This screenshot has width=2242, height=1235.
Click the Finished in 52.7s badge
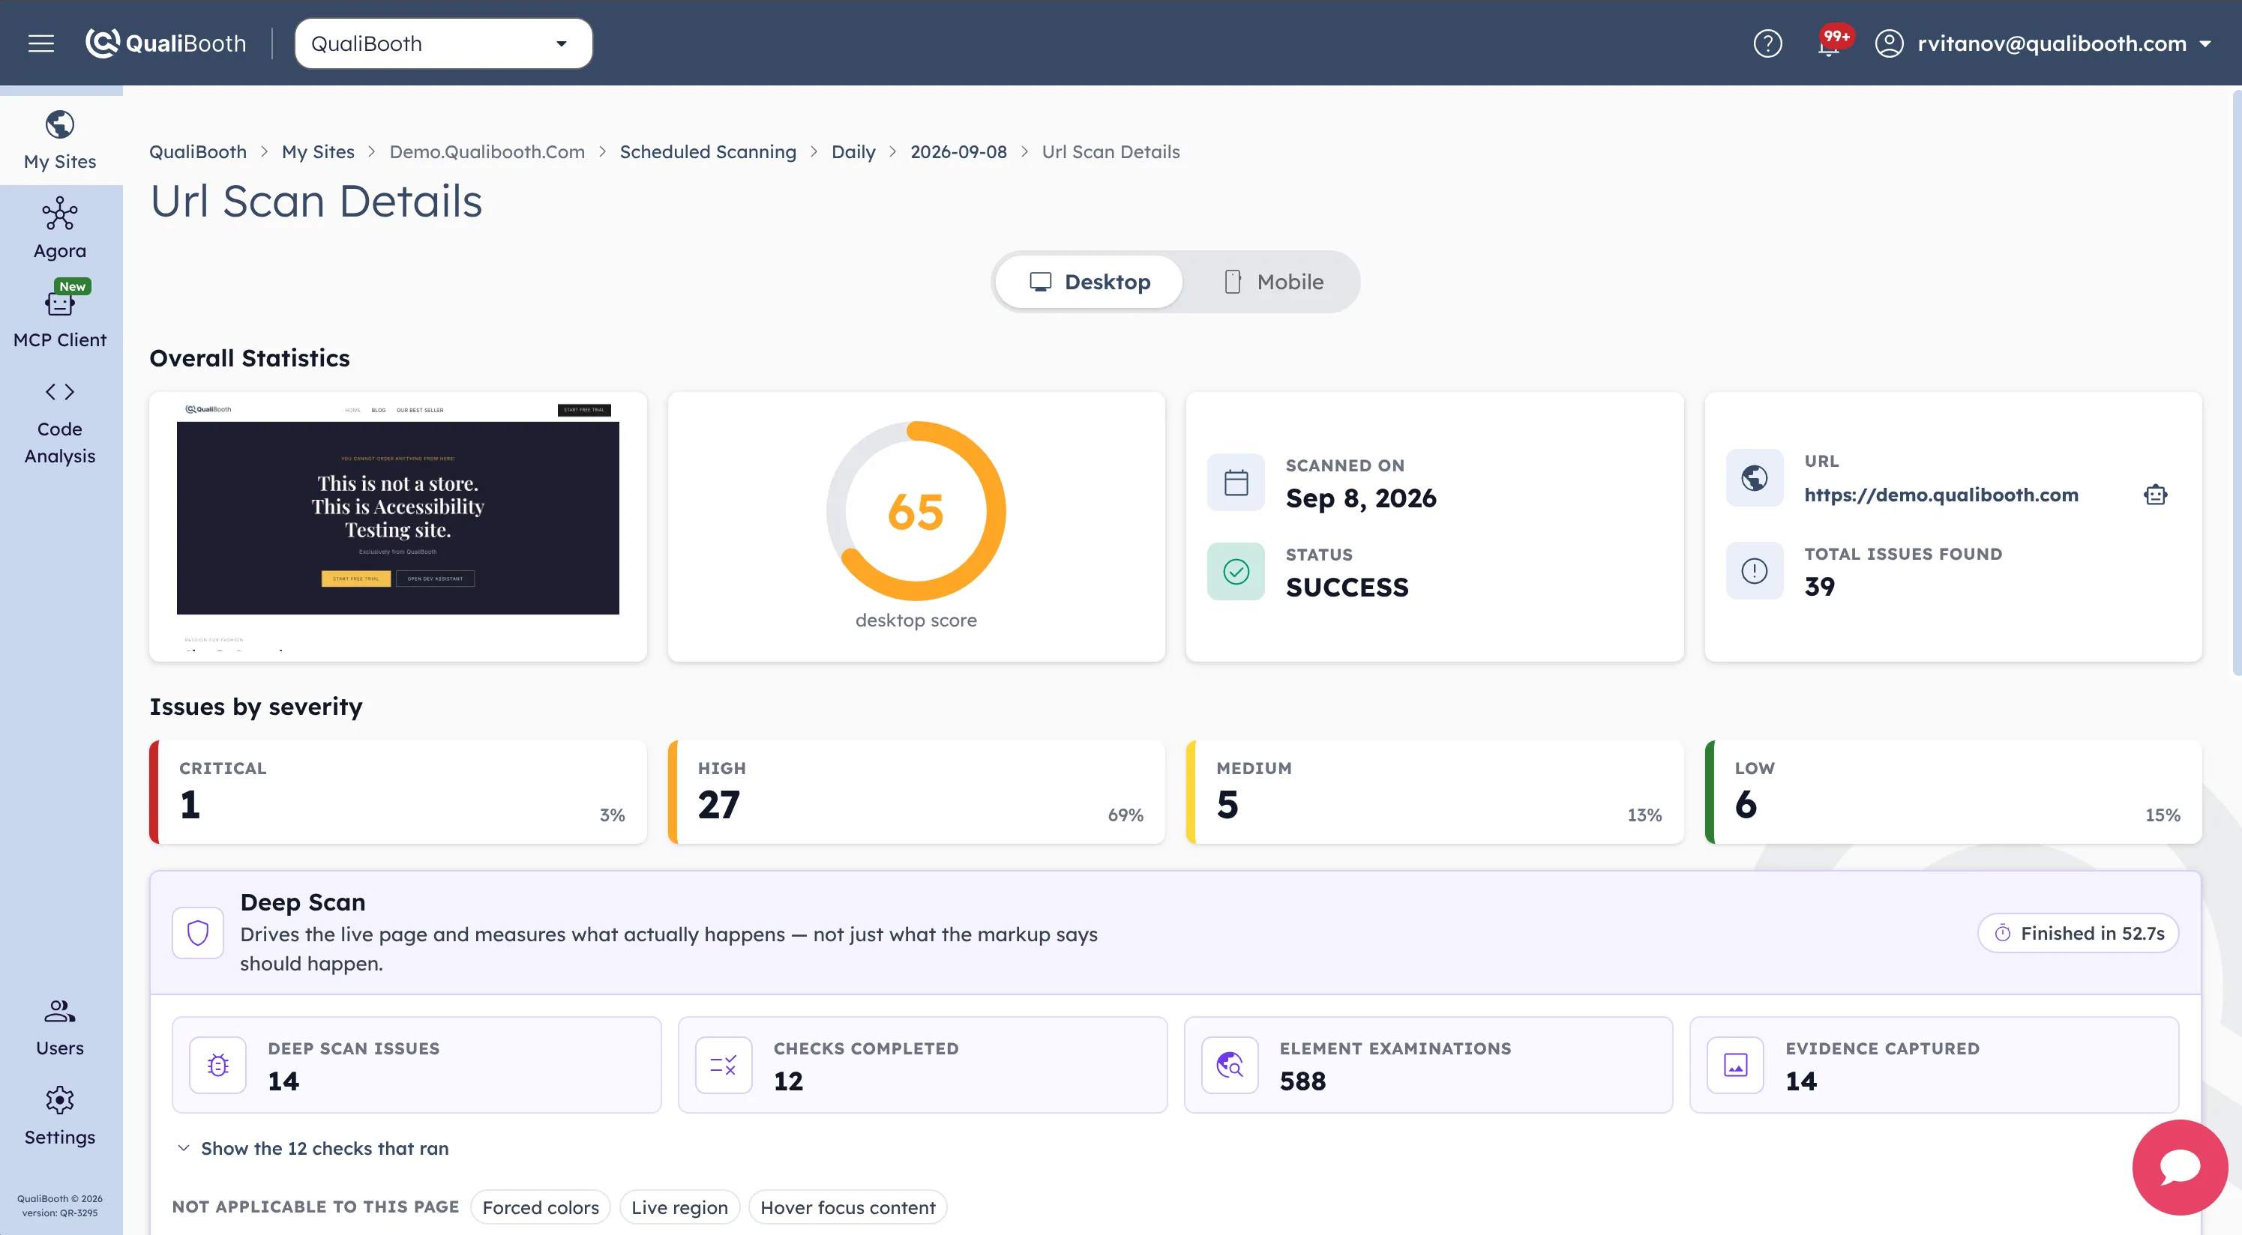coord(2079,933)
